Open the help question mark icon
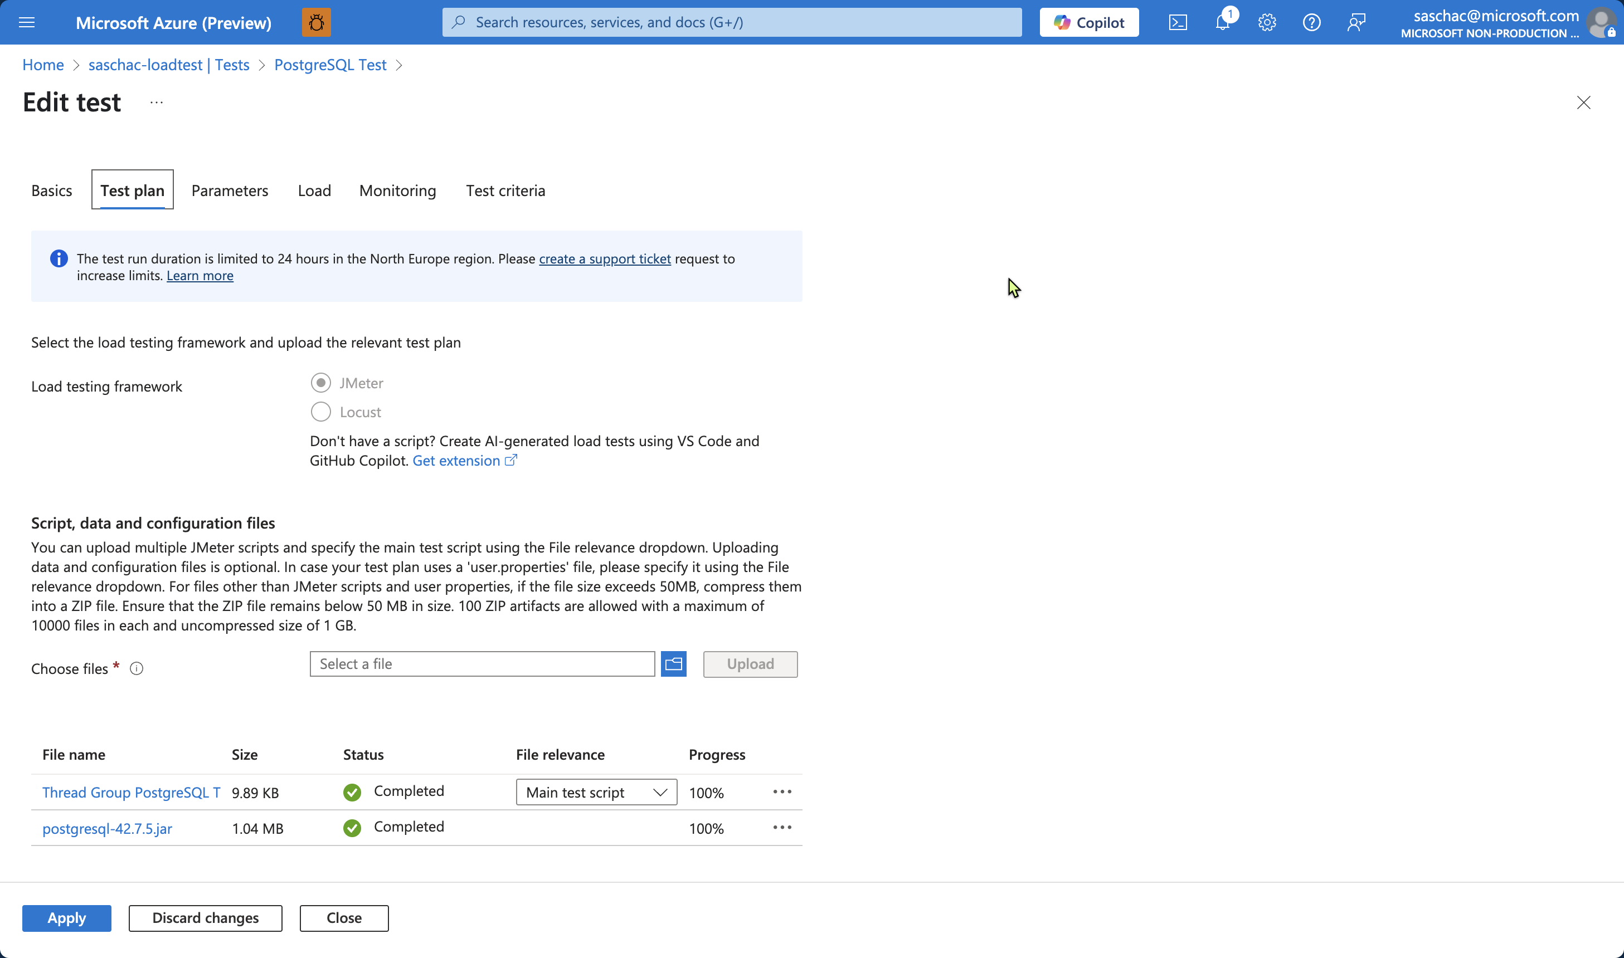 [x=1311, y=23]
